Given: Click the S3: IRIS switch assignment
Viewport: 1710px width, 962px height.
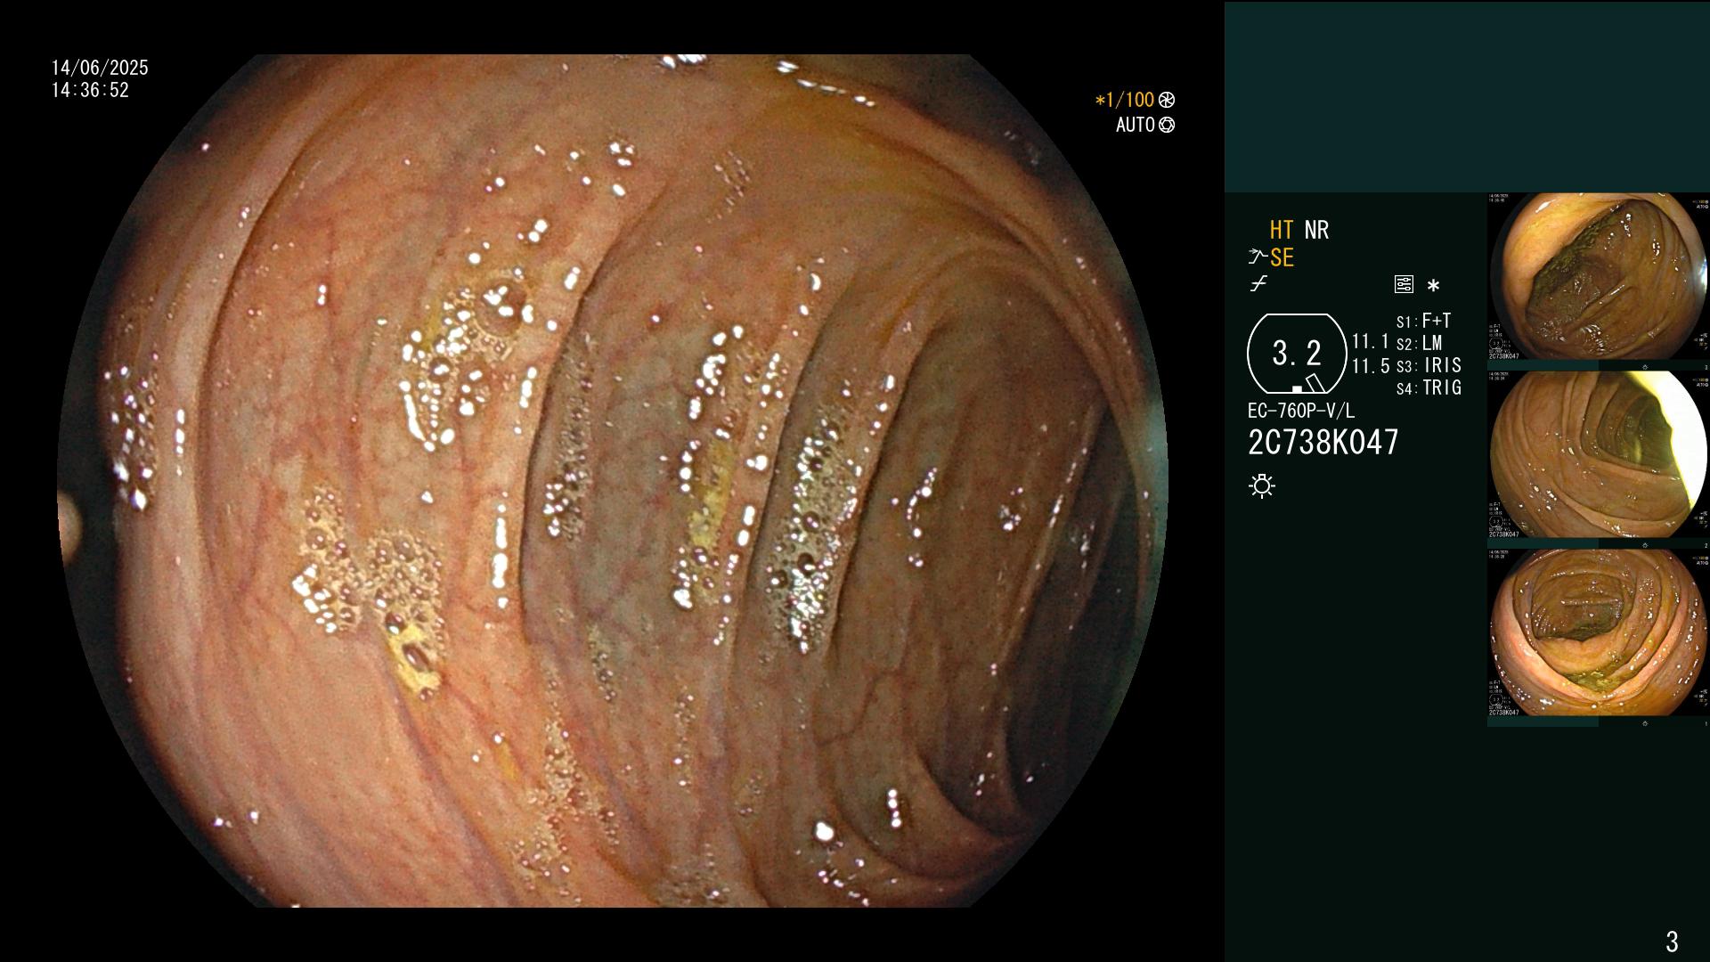Looking at the screenshot, I should 1429,365.
